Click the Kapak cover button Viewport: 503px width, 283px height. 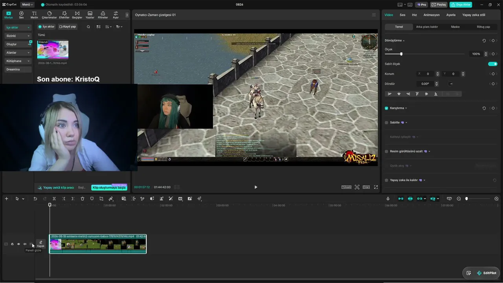click(41, 244)
